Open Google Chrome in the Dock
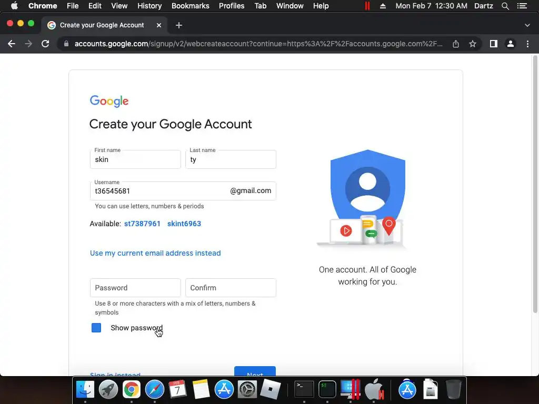 (x=131, y=390)
